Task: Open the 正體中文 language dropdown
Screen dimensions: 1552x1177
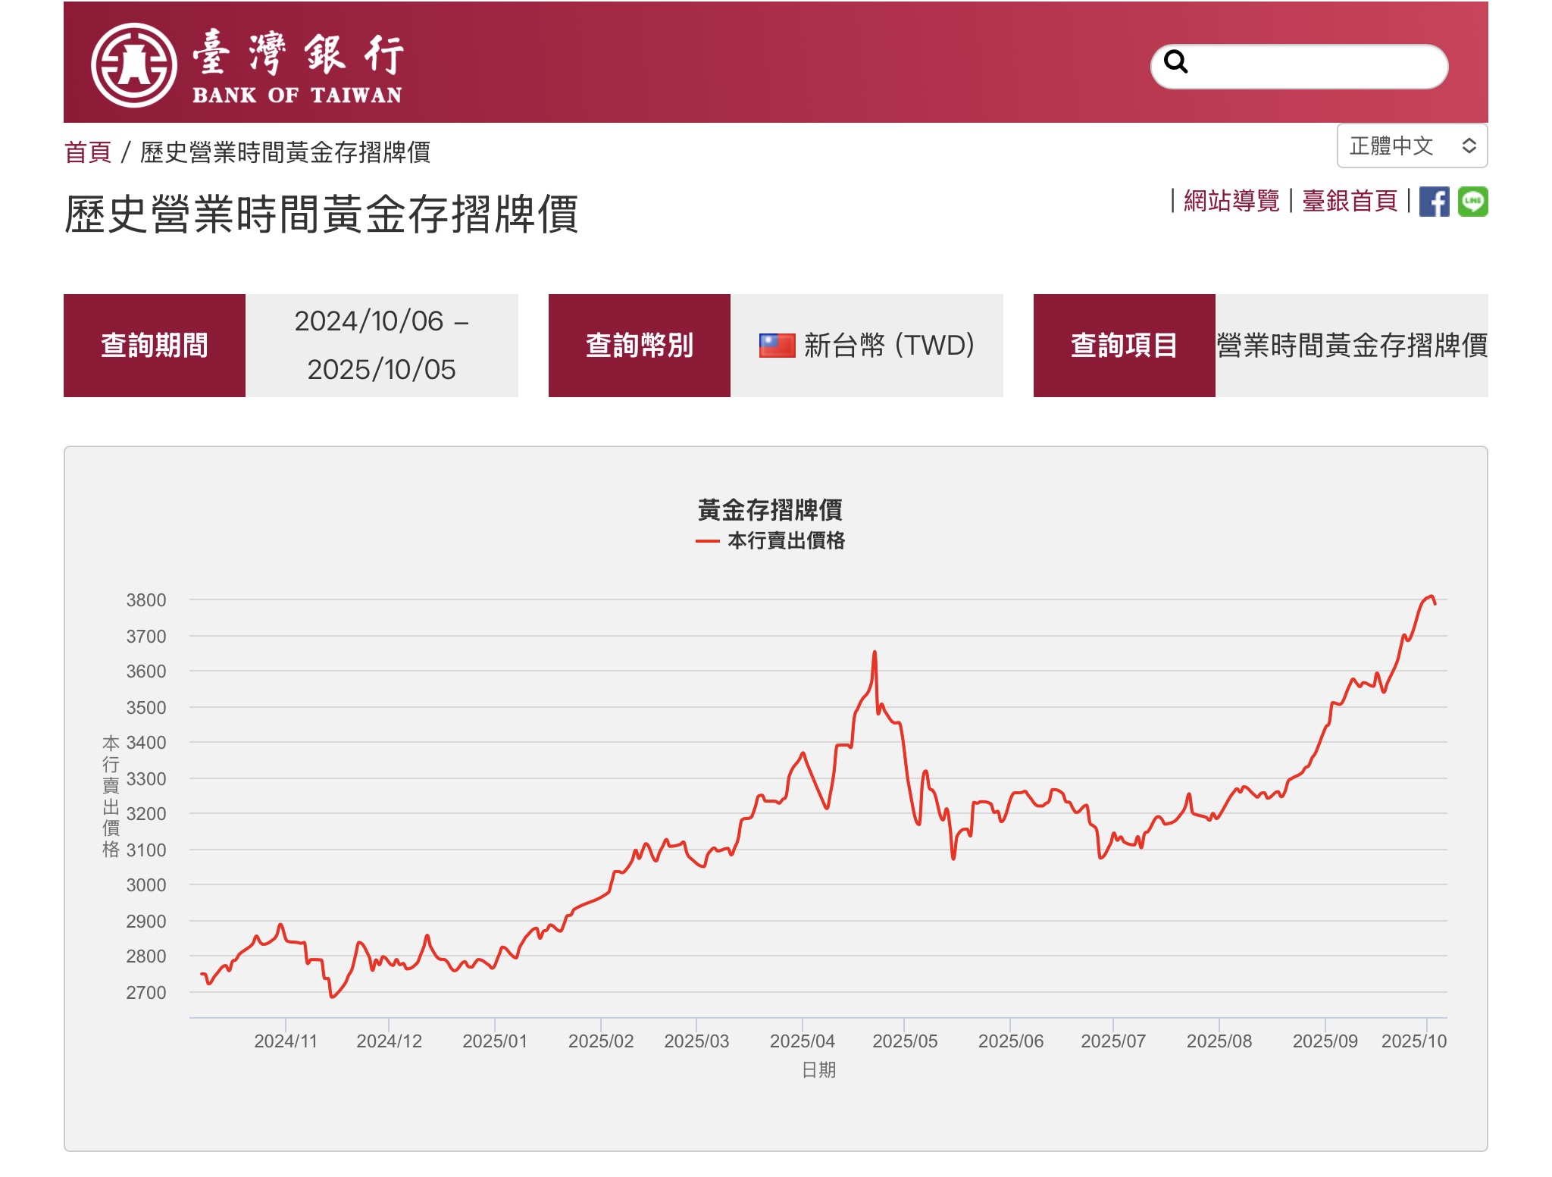Action: coord(1391,146)
